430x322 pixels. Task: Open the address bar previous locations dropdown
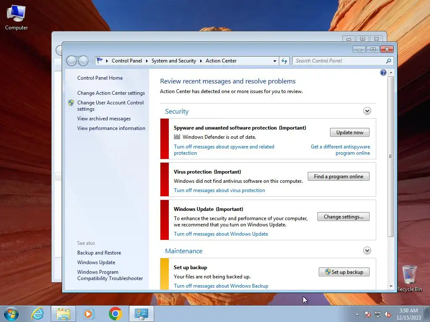pos(275,61)
